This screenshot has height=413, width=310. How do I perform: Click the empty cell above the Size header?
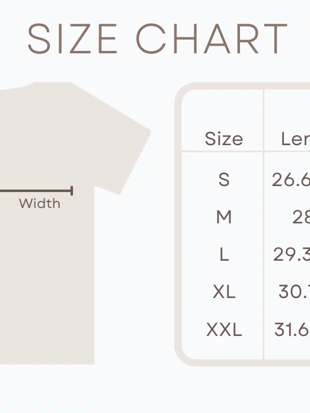(x=222, y=109)
